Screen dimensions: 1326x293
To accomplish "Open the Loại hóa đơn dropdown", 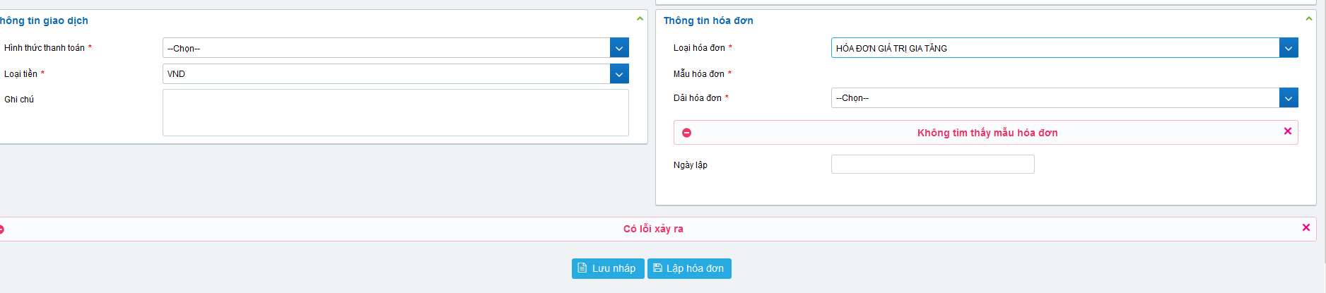I will [x=1288, y=48].
